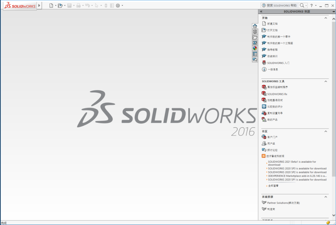Open the Design Library task pane tab

(x=255, y=32)
